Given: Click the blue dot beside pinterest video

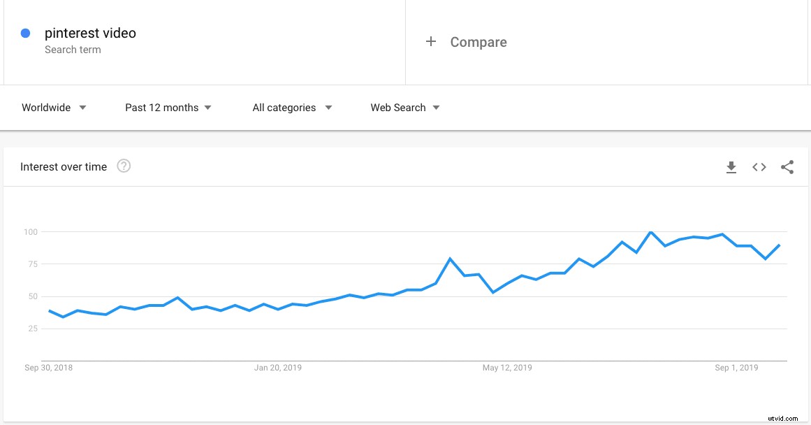Looking at the screenshot, I should 25,33.
